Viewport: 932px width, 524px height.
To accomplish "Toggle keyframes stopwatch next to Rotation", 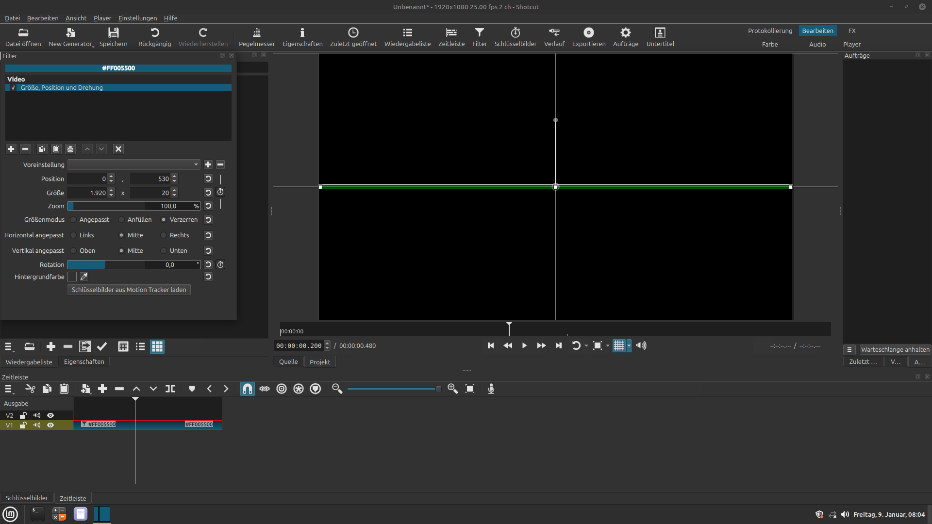I will (220, 264).
